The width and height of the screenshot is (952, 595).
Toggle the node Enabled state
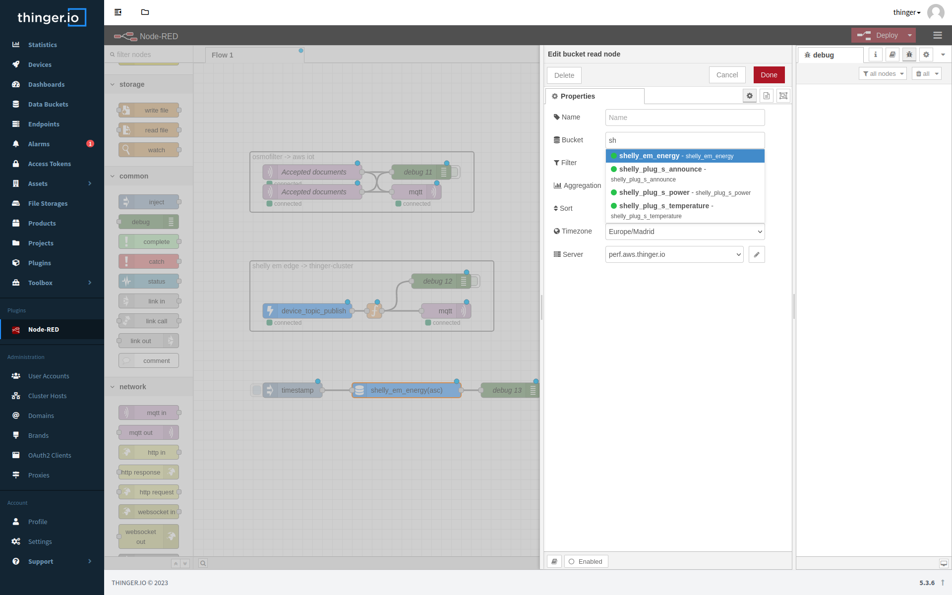586,561
